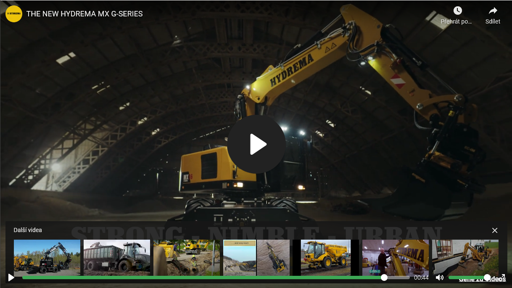The width and height of the screenshot is (512, 288).
Task: Mute the video with the speaker icon
Action: 440,277
